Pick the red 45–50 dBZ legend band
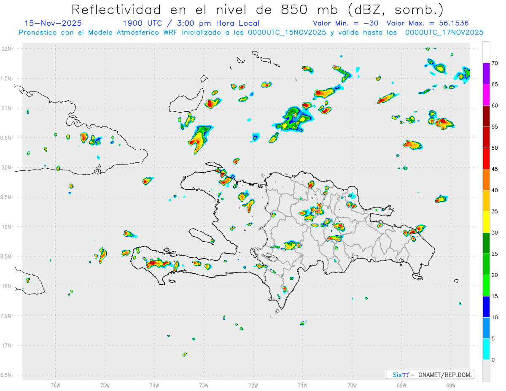Screen dimensions: 506x391 (x=486, y=159)
